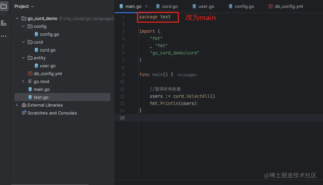Viewport: 323px width, 185px height.
Task: Click fmt.Println(users) on line 13
Action: (x=173, y=104)
